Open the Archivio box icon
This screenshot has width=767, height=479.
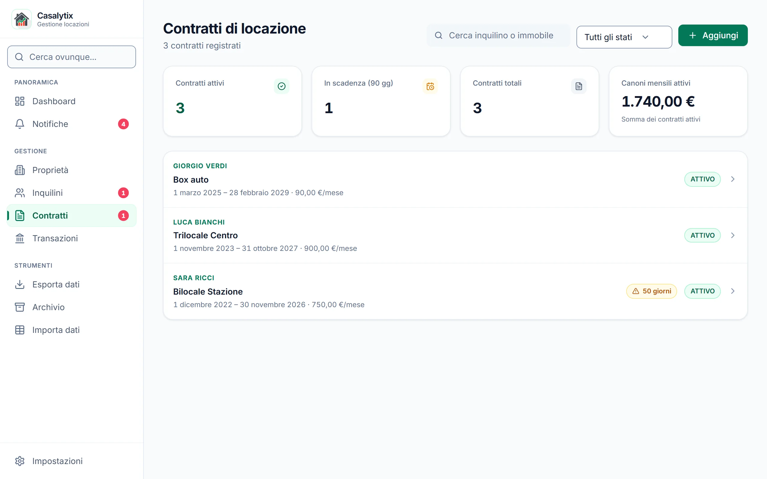pos(20,307)
